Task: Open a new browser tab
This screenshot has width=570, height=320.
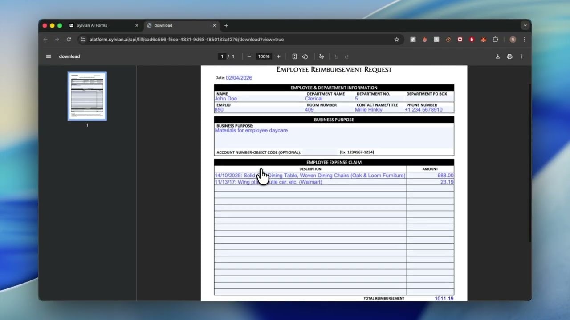Action: [226, 25]
